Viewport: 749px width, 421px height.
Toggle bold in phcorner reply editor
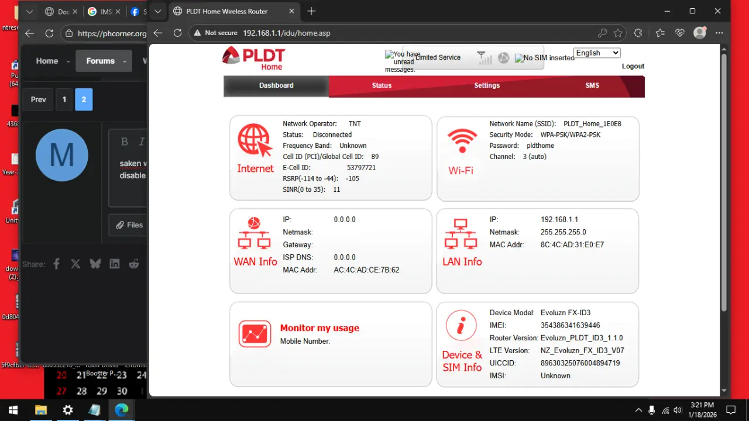124,142
